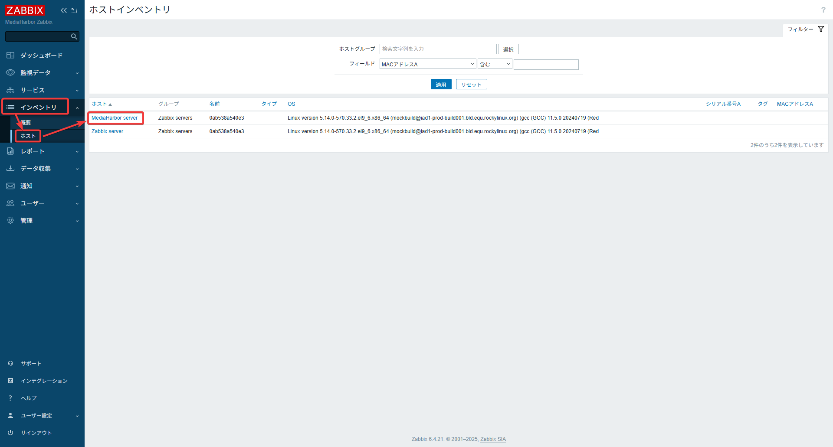Collapse the sidebar with the double-chevron icon
Screen dimensions: 833x447
(x=64, y=10)
